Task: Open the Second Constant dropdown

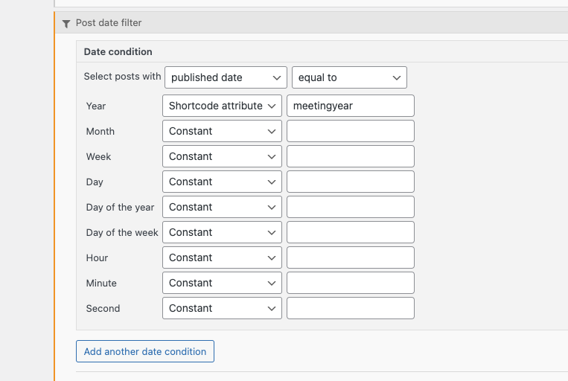Action: point(222,308)
